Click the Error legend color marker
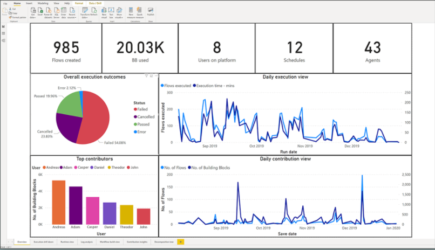 coord(135,132)
